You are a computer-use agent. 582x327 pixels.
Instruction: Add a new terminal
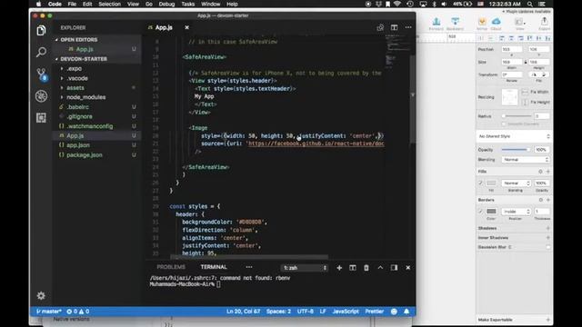tap(339, 268)
